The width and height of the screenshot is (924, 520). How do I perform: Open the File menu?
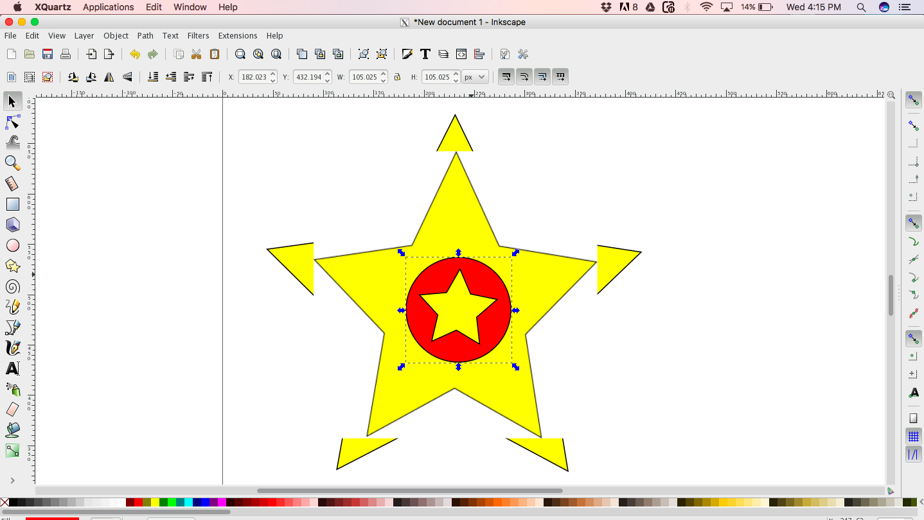pos(10,36)
